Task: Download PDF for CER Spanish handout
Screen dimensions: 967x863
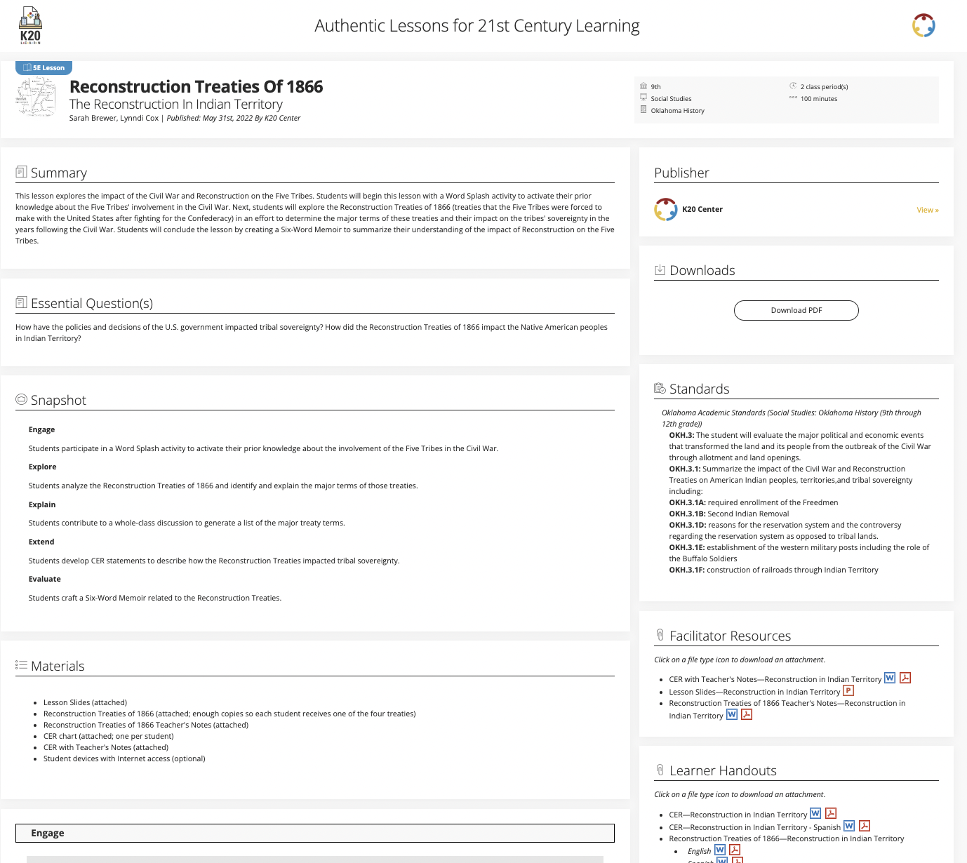Action: (x=865, y=827)
